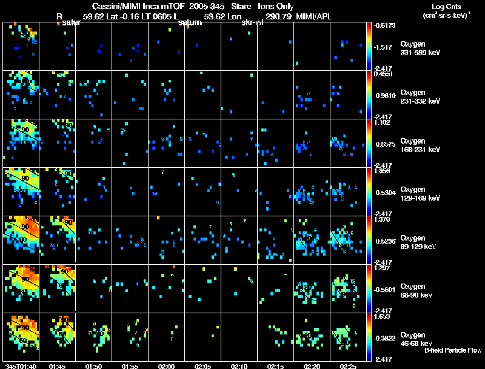Select the 46-68 keV image panel at 01:40
Viewport: 485px width, 369px height.
[x=21, y=337]
